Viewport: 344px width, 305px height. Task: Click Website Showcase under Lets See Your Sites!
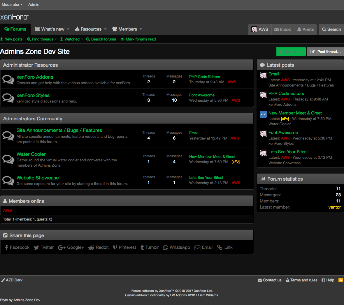pyautogui.click(x=285, y=163)
